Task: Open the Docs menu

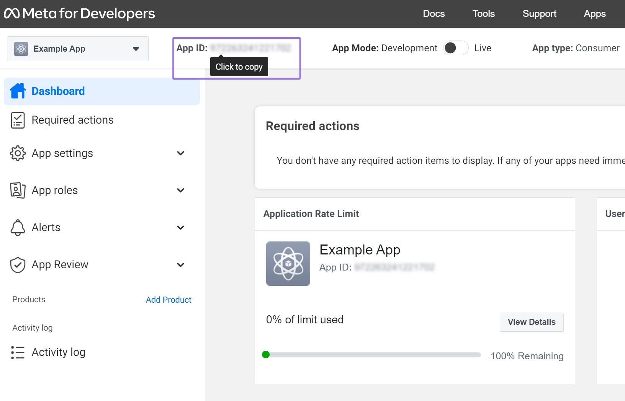Action: pyautogui.click(x=434, y=14)
